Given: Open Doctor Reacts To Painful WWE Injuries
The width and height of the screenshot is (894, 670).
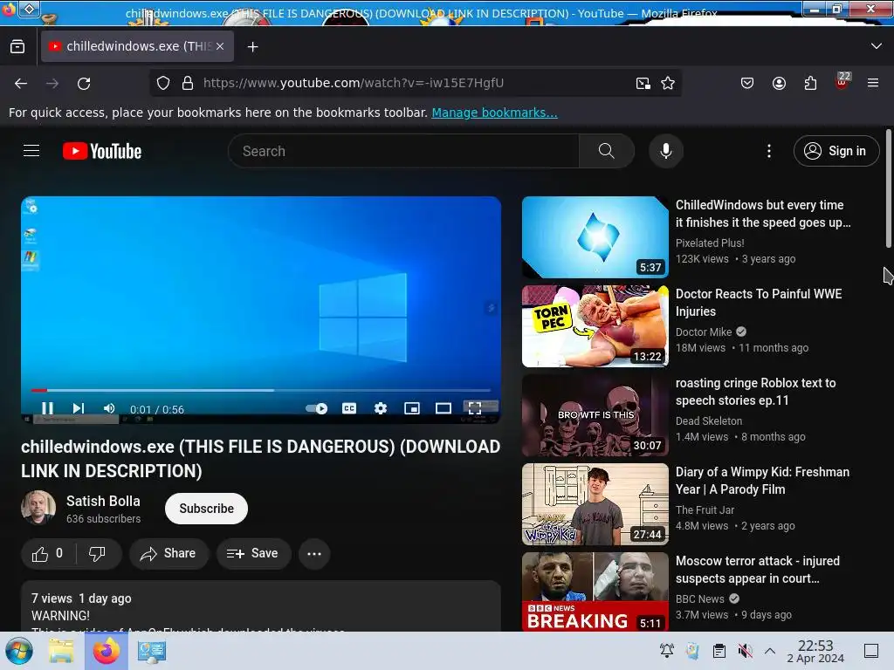Looking at the screenshot, I should tap(759, 303).
